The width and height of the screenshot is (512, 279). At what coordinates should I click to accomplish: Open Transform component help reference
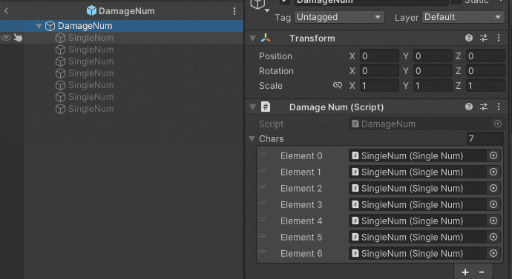tap(469, 38)
